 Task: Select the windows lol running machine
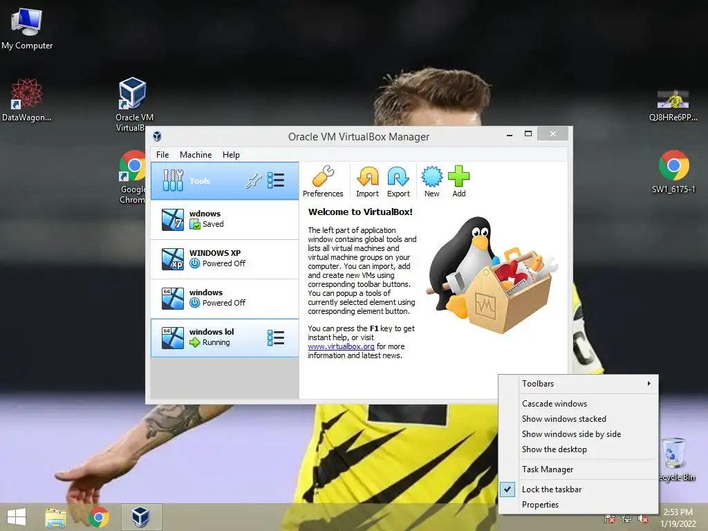tap(225, 337)
